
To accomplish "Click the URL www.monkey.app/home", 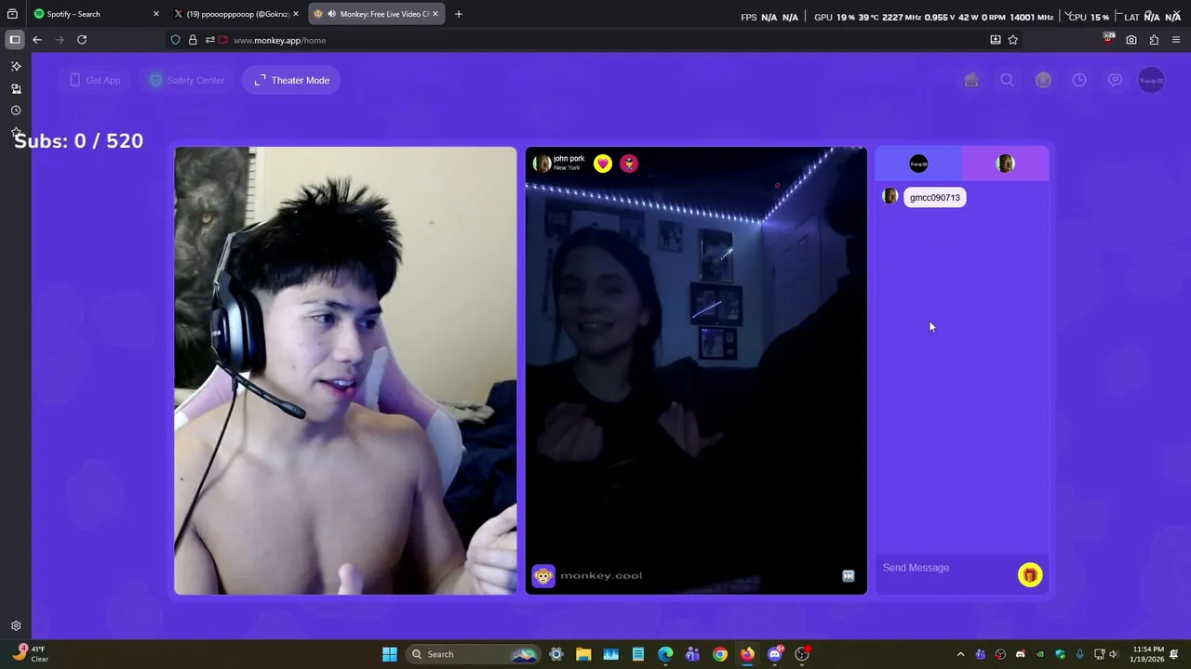I will [279, 40].
